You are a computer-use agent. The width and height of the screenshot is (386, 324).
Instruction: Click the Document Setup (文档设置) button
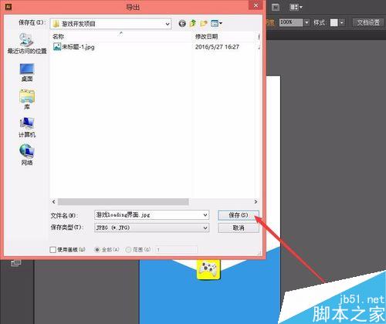coord(368,22)
